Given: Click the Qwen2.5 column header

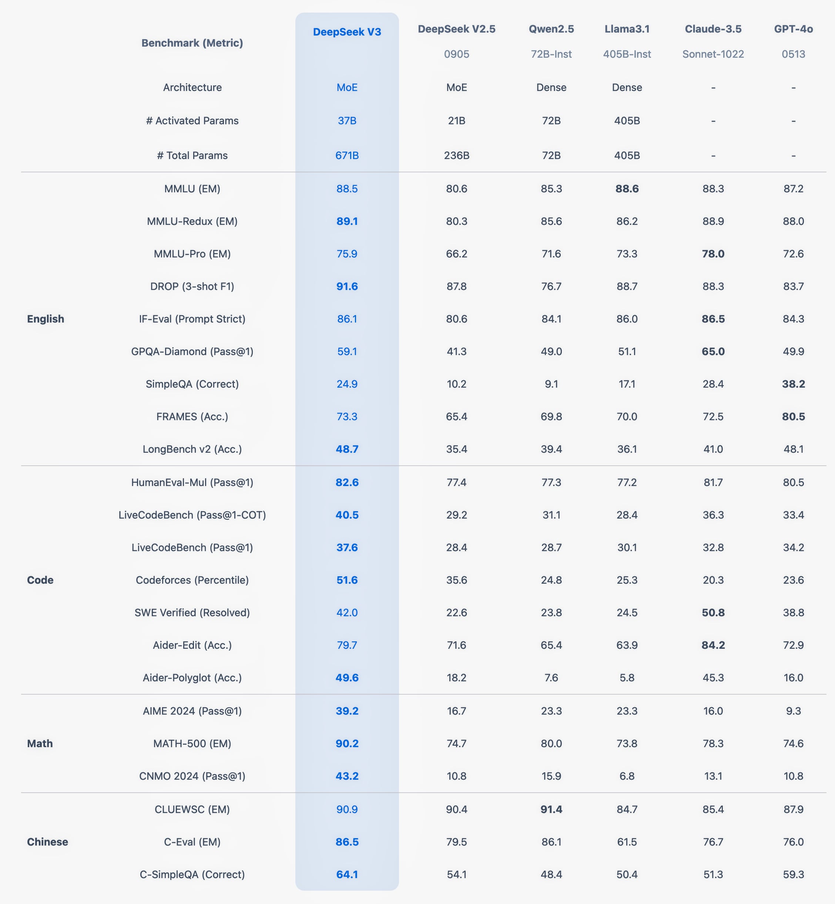Looking at the screenshot, I should point(551,29).
